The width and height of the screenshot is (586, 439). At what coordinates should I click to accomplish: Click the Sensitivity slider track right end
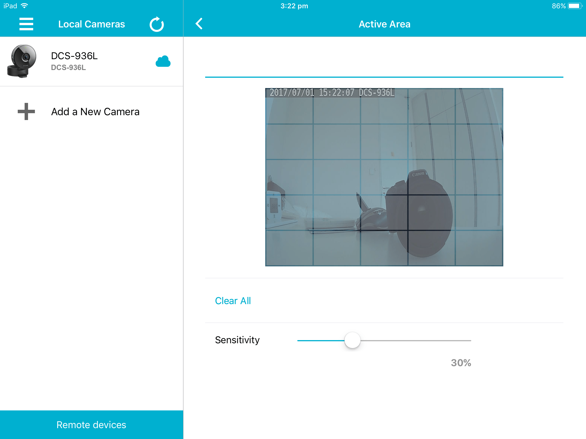pyautogui.click(x=469, y=340)
